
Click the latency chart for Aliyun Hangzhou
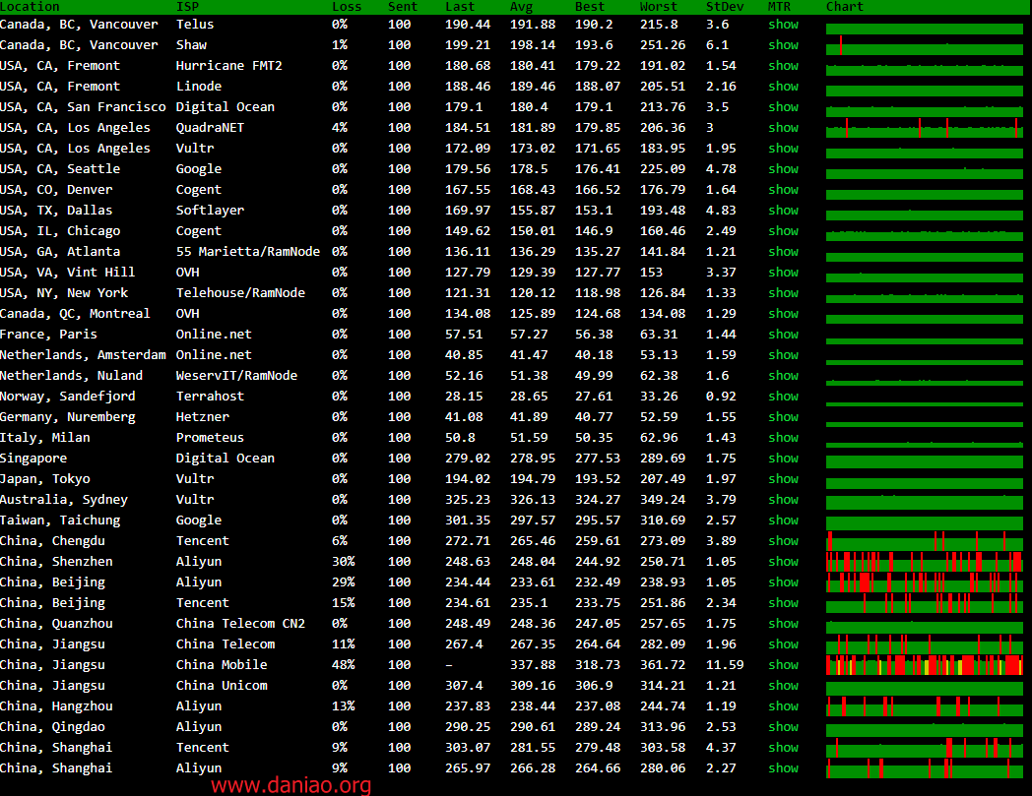pos(925,705)
